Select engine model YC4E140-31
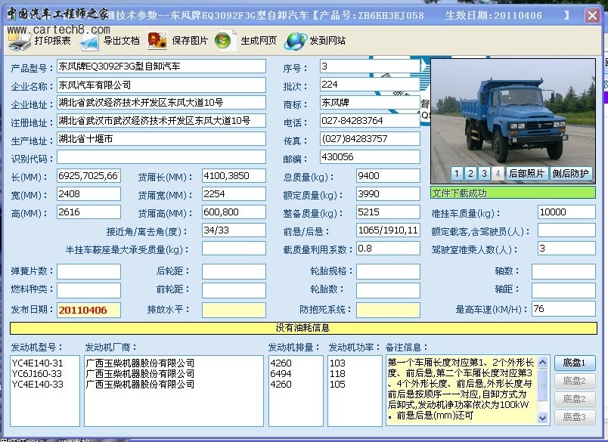Image resolution: width=608 pixels, height=442 pixels. tap(37, 363)
